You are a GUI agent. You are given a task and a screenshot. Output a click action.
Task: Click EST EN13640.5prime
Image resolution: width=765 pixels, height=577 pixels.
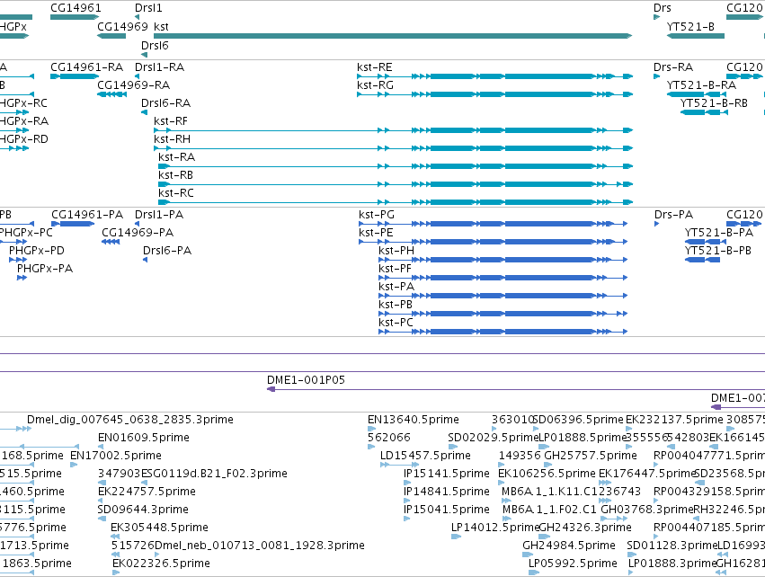pos(414,420)
